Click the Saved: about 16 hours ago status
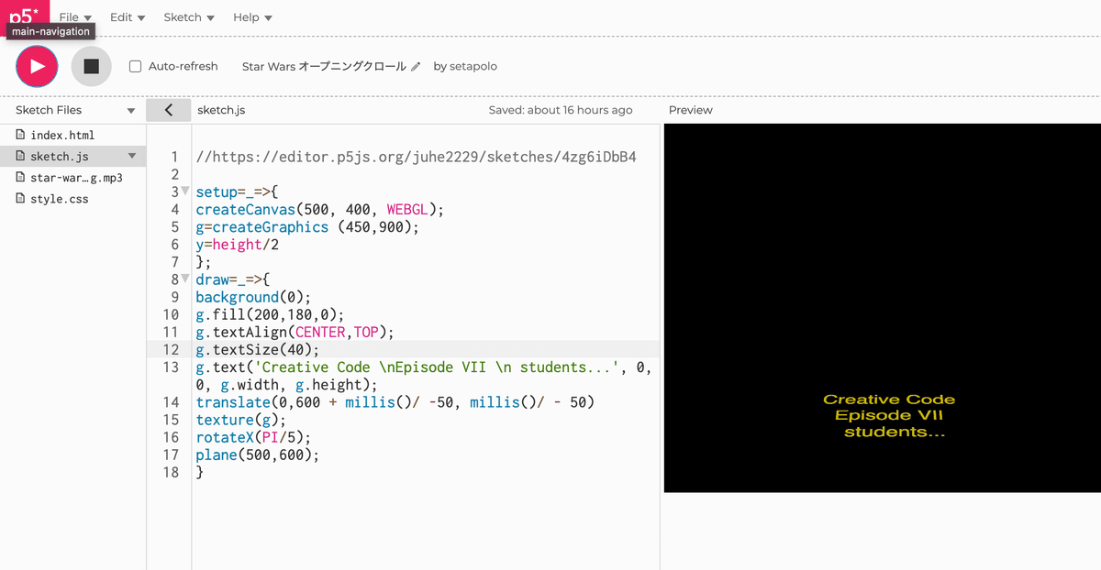 click(x=561, y=110)
